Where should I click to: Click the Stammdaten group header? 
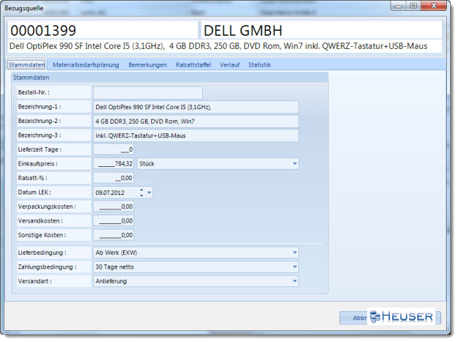click(31, 78)
